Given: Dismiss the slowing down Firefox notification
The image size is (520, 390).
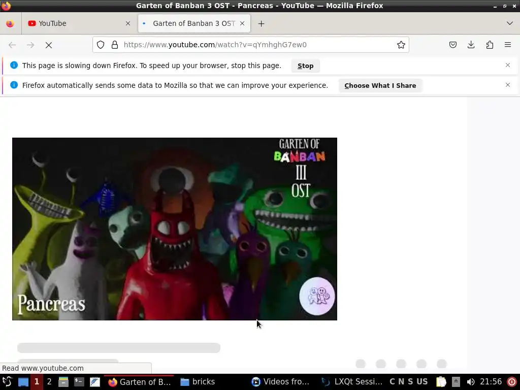Looking at the screenshot, I should 508,65.
